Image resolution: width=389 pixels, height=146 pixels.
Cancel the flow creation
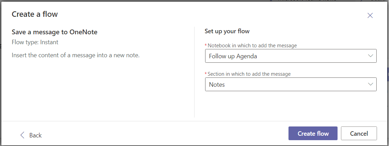[359, 134]
